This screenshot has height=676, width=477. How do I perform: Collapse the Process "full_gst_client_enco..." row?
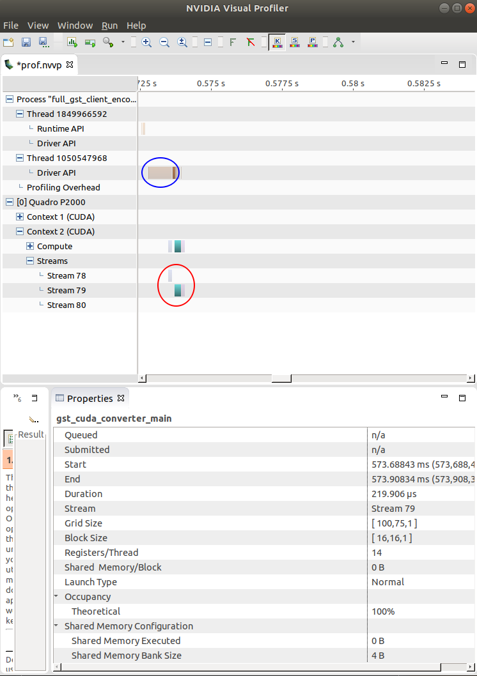click(10, 100)
